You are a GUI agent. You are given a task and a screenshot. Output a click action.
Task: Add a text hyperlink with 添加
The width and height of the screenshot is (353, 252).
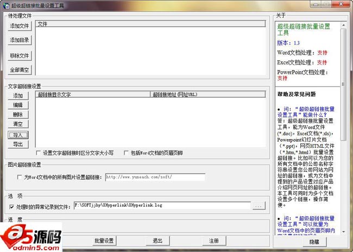click(18, 96)
